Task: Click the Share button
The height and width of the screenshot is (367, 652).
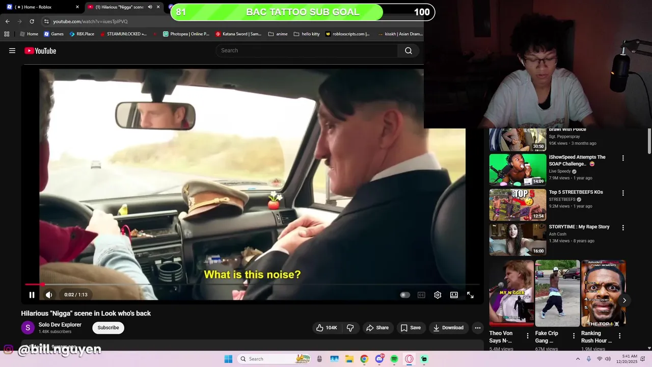Action: point(377,328)
